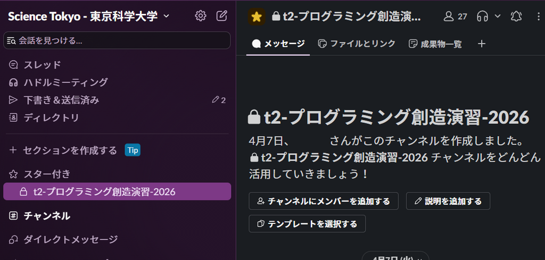This screenshot has height=260, width=545.
Task: Switch to the メッセージ tab
Action: point(278,44)
